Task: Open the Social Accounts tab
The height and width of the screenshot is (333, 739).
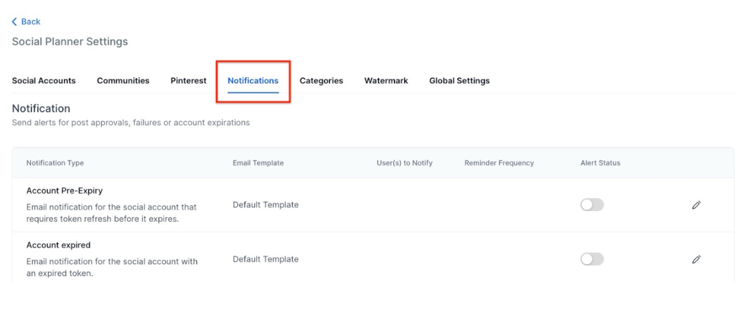Action: coord(44,81)
